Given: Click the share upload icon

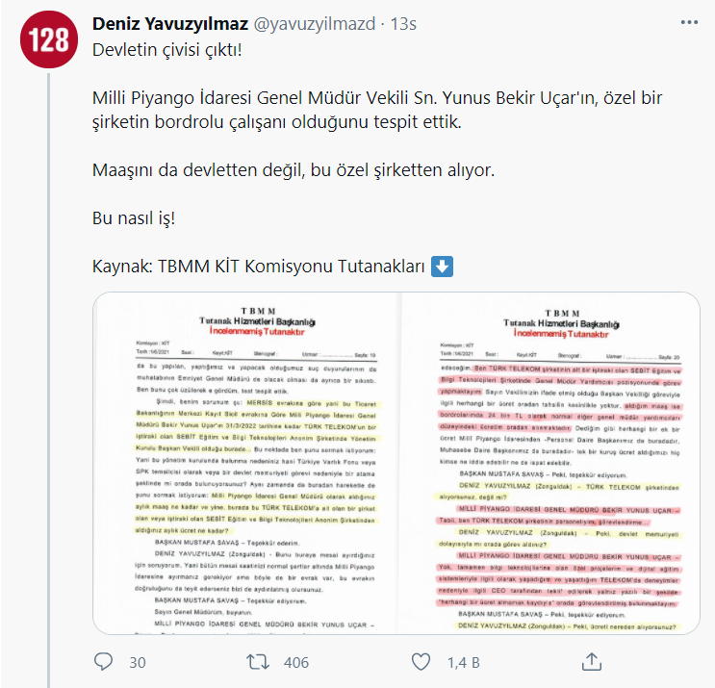Looking at the screenshot, I should [x=592, y=662].
